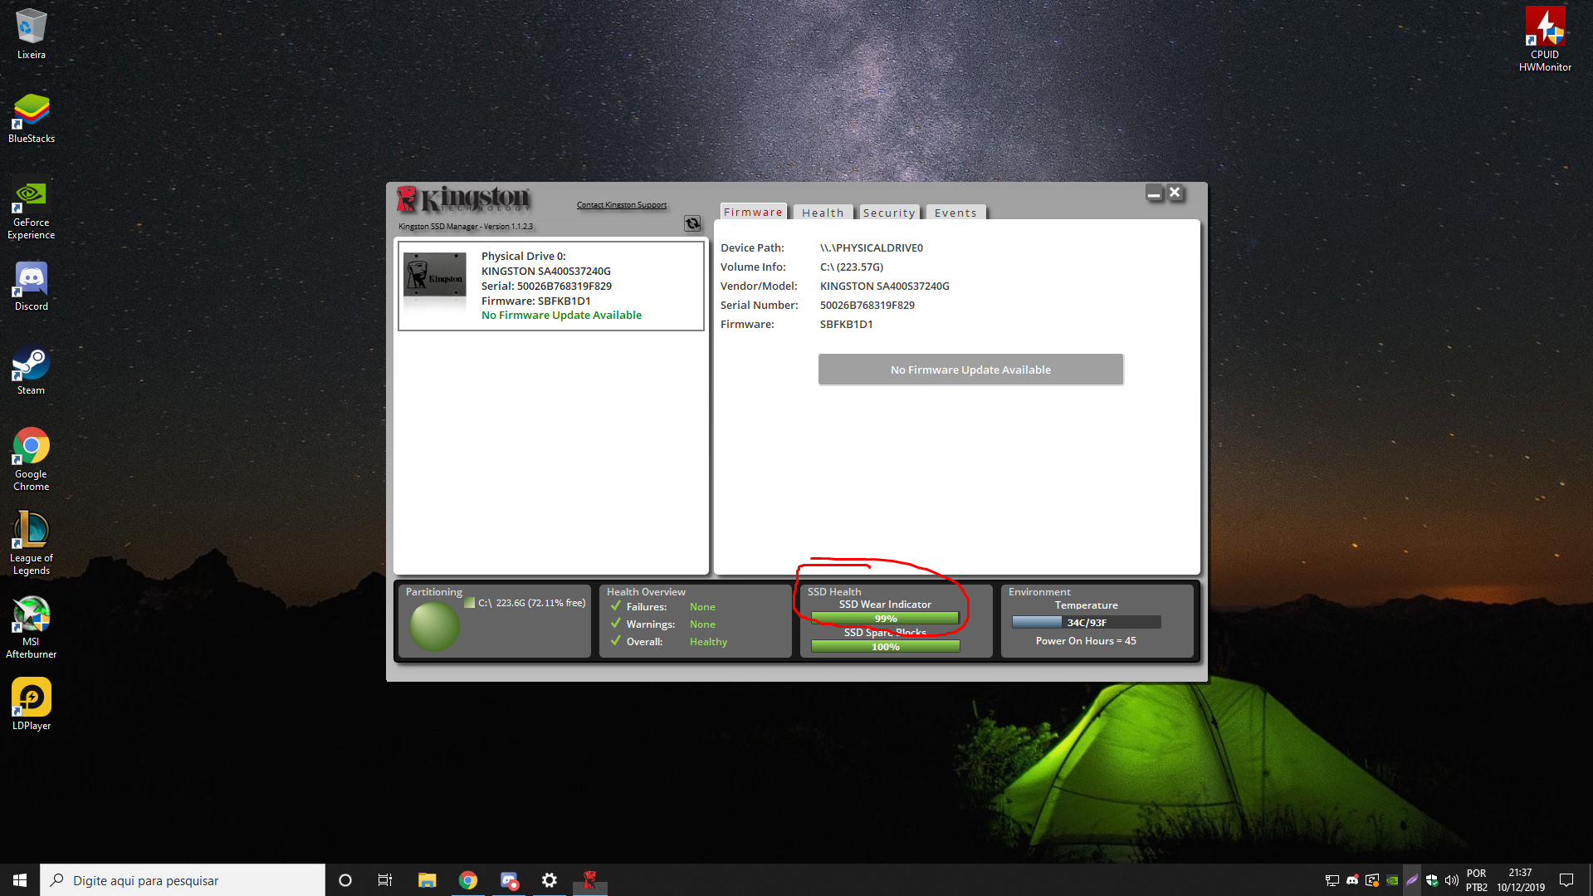Open the Health tab
Viewport: 1593px width, 896px height.
click(823, 213)
